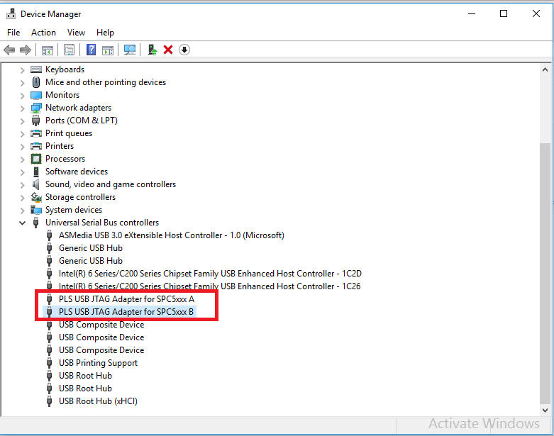Click the red X Uninstall device icon

168,50
